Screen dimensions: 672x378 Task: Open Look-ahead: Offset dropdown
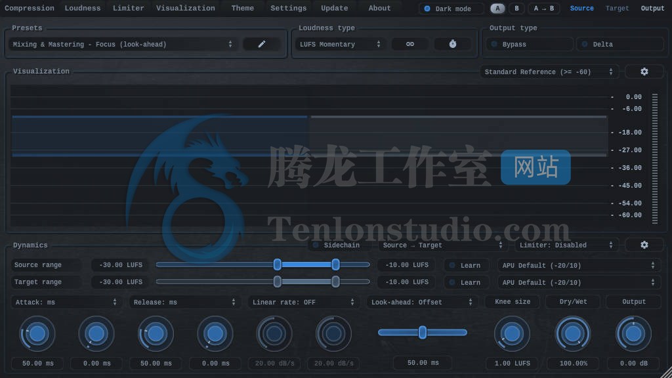[x=422, y=302]
